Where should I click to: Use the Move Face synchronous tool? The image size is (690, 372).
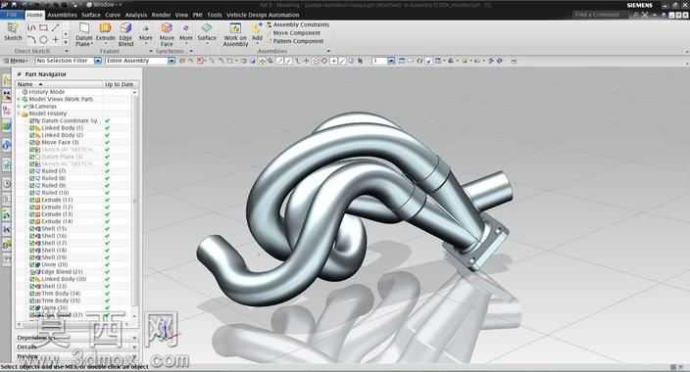(x=167, y=34)
